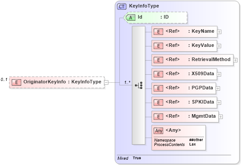Screen dimensions: 241x165
Task: Click the A attribute icon for Id
Action: coord(130,18)
